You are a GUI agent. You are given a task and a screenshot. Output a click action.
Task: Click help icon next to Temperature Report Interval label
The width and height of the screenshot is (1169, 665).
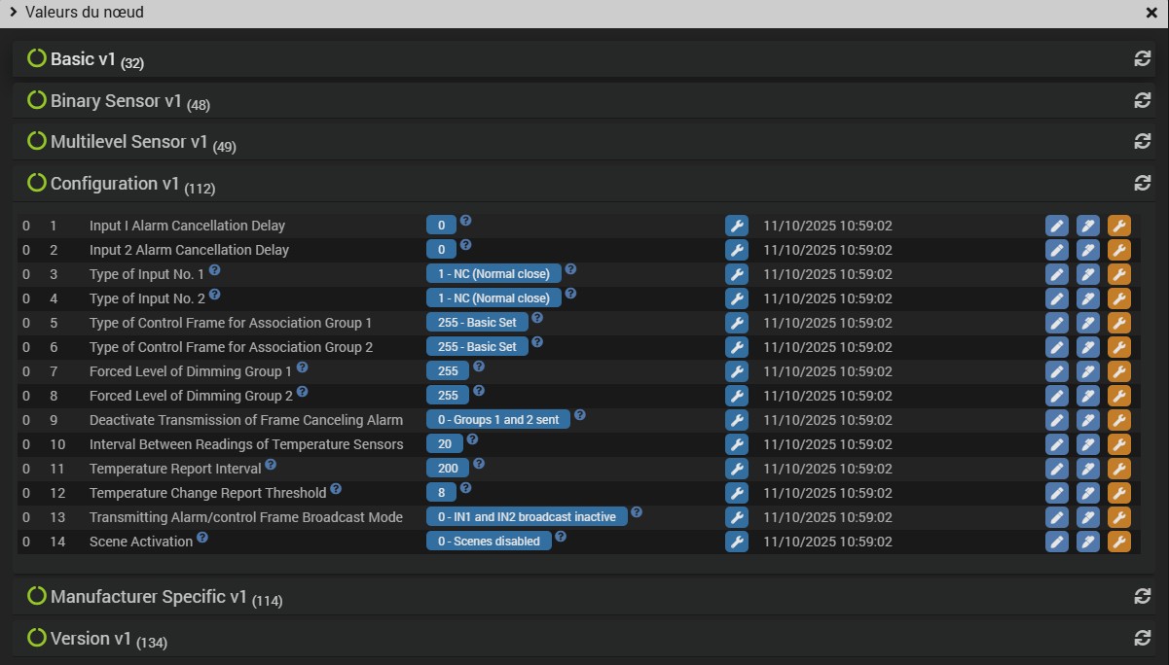[271, 465]
